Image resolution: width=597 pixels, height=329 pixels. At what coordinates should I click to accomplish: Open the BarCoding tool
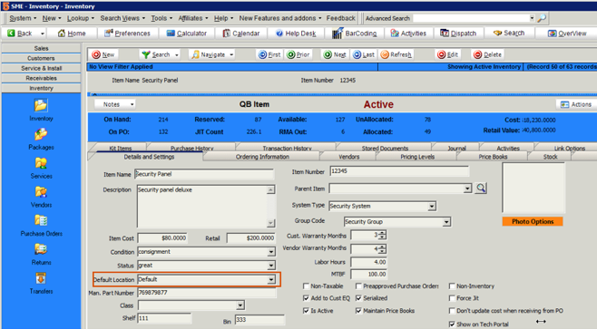click(354, 34)
